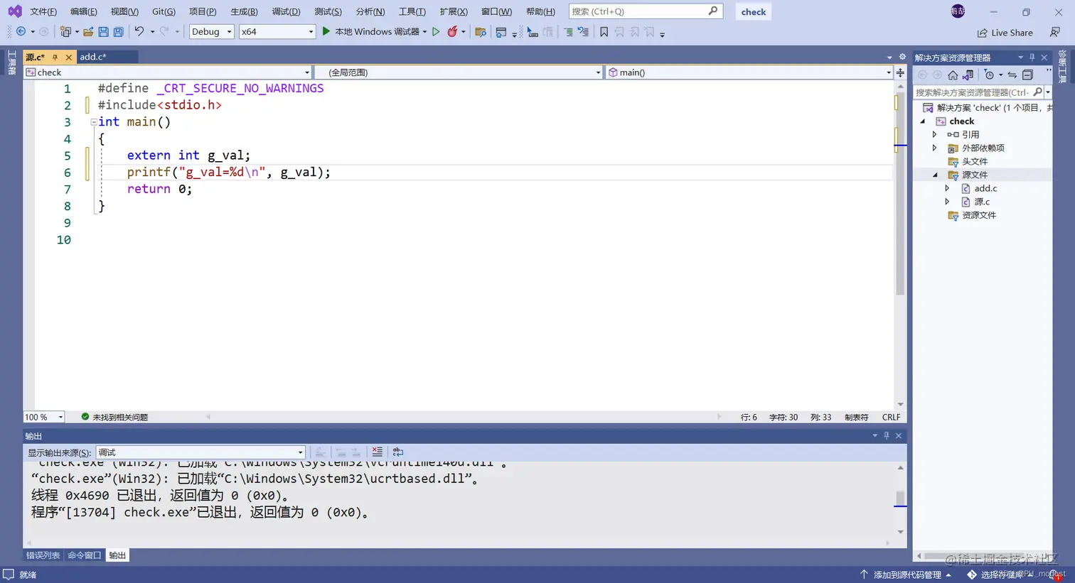The image size is (1075, 583).
Task: Click the pending changes filter clock icon
Action: pos(989,75)
